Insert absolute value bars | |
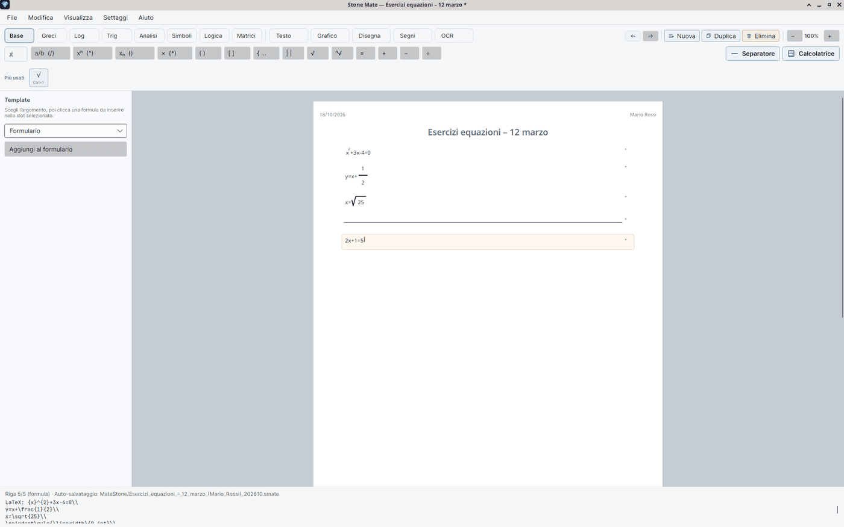 (293, 54)
